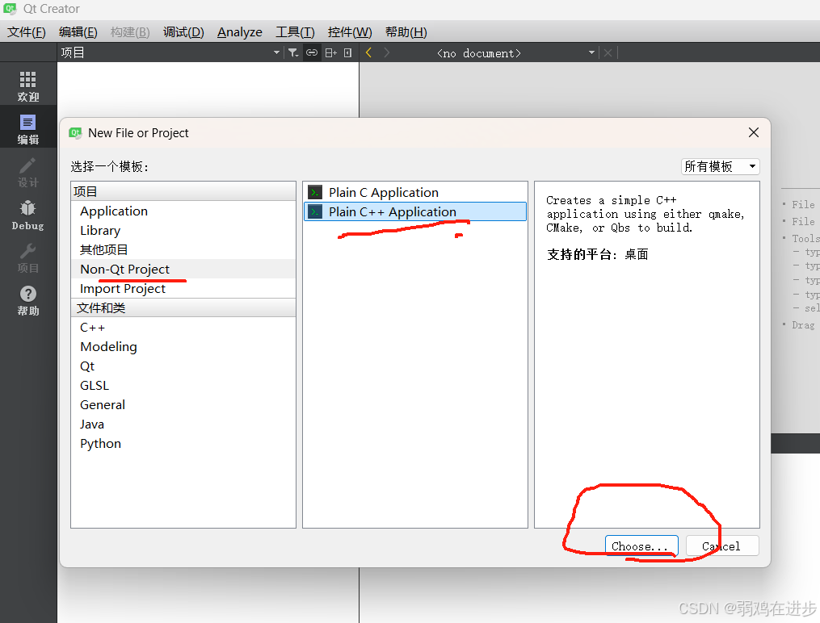Click the Plain C++ Application terminal icon
This screenshot has width=820, height=623.
click(x=315, y=212)
